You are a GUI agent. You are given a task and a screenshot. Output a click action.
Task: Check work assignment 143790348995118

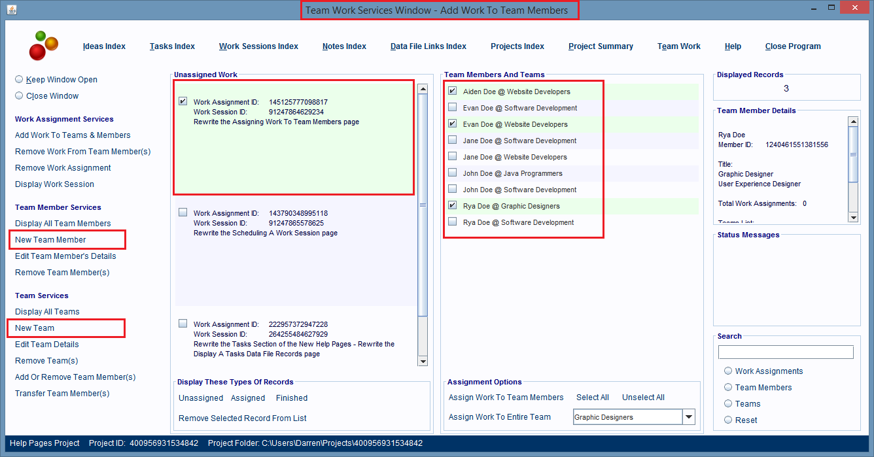click(x=183, y=212)
